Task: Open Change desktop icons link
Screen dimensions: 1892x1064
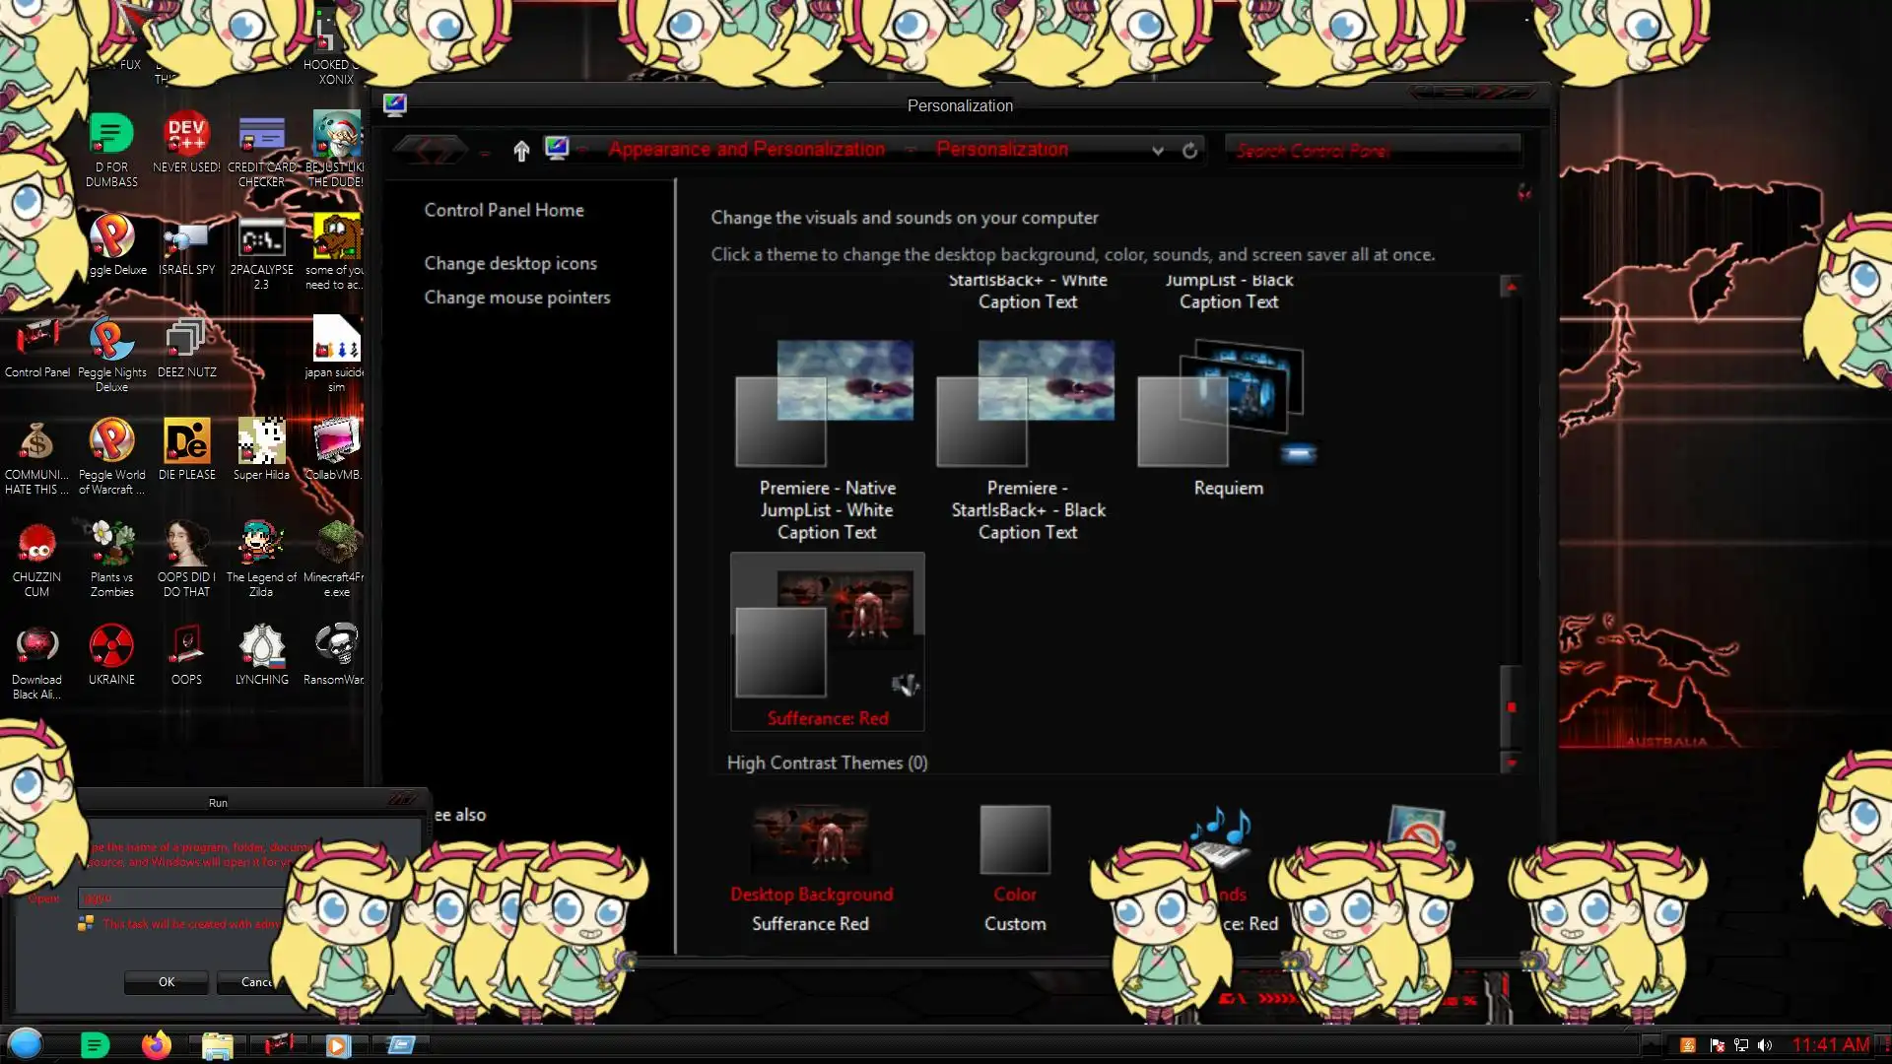Action: coord(510,263)
